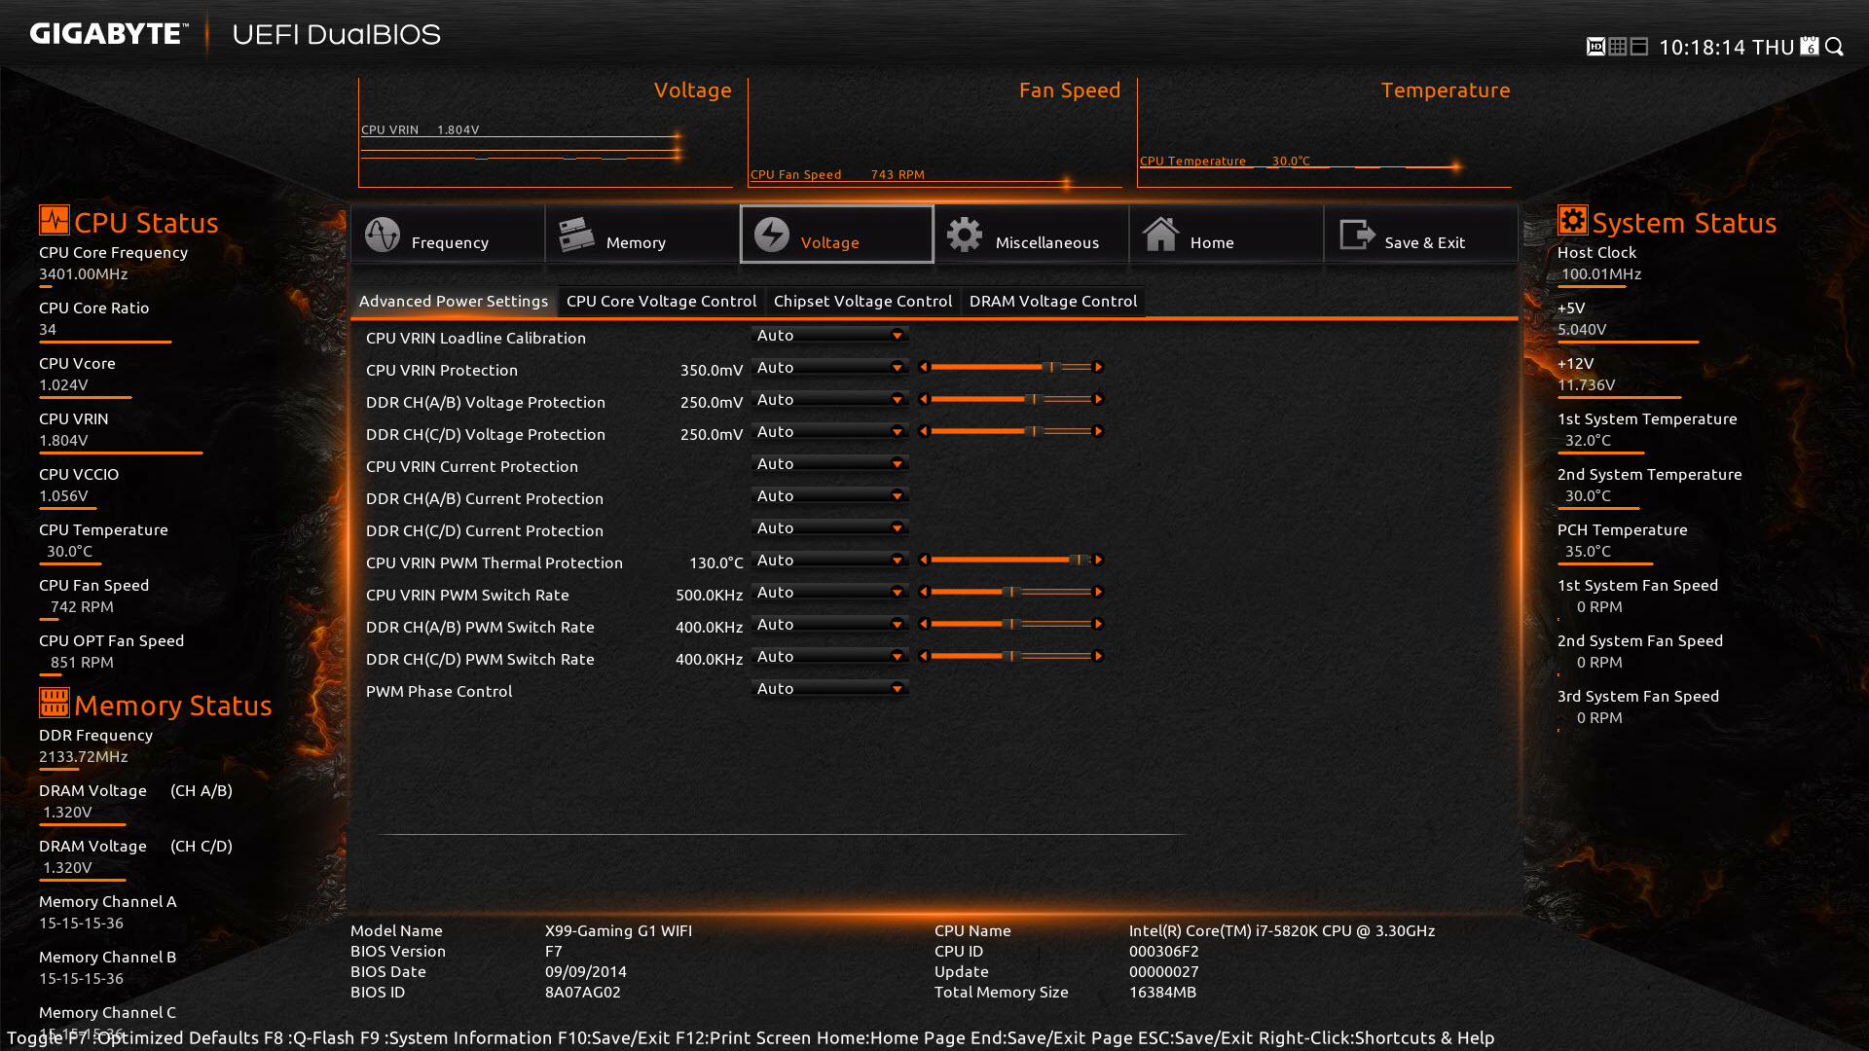This screenshot has width=1869, height=1051.
Task: Open the Frequency tab
Action: point(448,235)
